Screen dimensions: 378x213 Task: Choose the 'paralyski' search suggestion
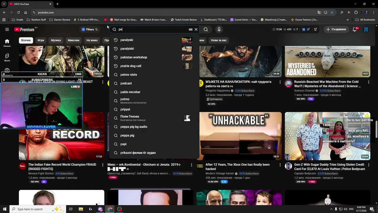[154, 40]
